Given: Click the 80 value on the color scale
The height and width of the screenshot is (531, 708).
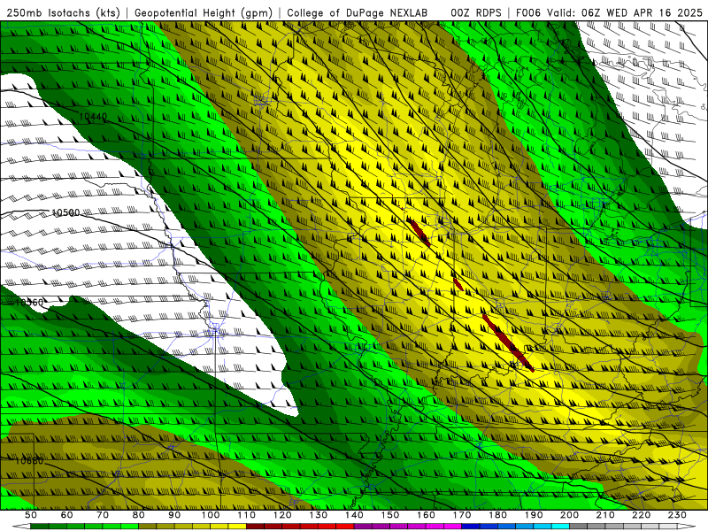Looking at the screenshot, I should click(139, 515).
